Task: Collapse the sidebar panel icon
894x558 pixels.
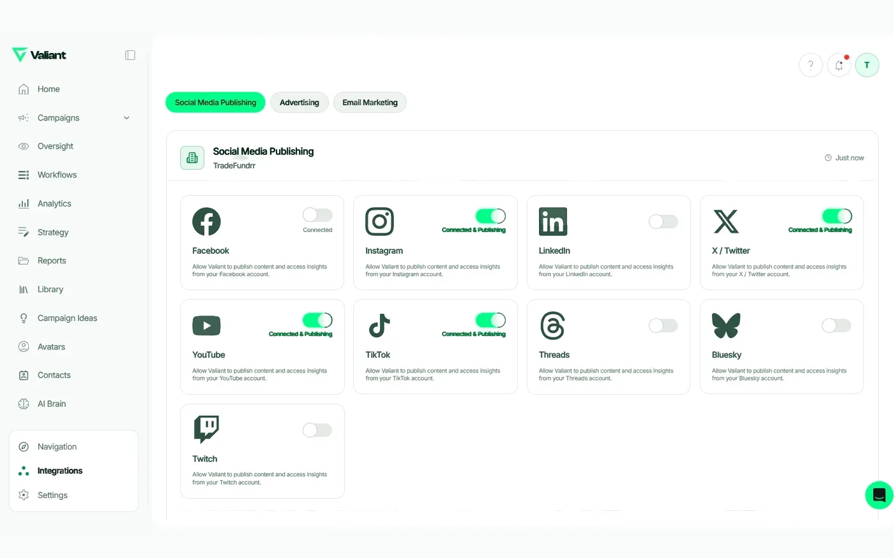Action: [130, 55]
